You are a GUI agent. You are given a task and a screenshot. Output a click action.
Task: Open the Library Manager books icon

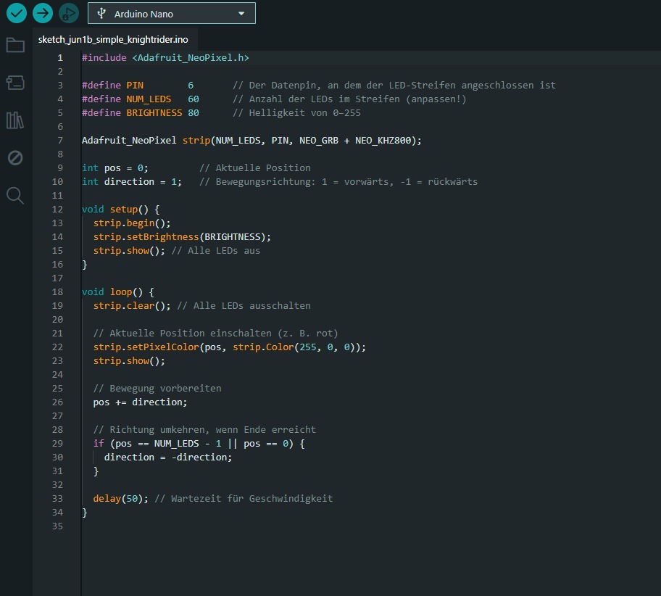tap(15, 120)
